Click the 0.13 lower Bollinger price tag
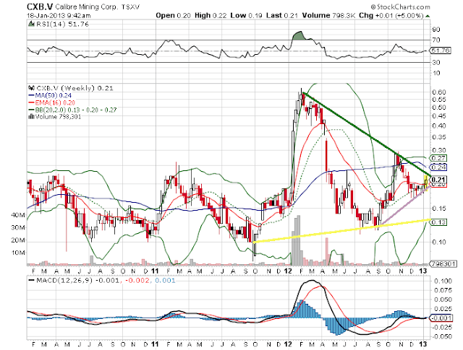463x350 pixels. pos(438,222)
